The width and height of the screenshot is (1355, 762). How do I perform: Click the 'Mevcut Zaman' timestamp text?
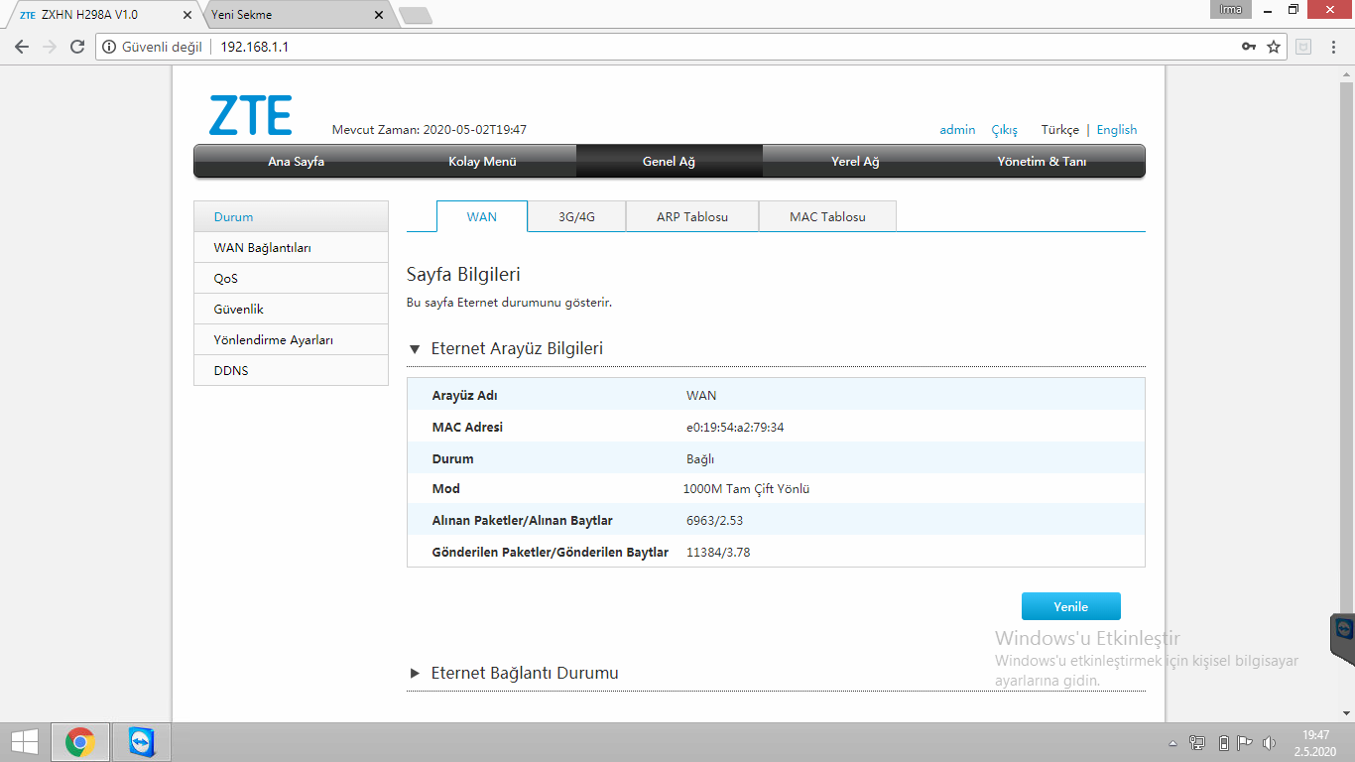pyautogui.click(x=429, y=130)
